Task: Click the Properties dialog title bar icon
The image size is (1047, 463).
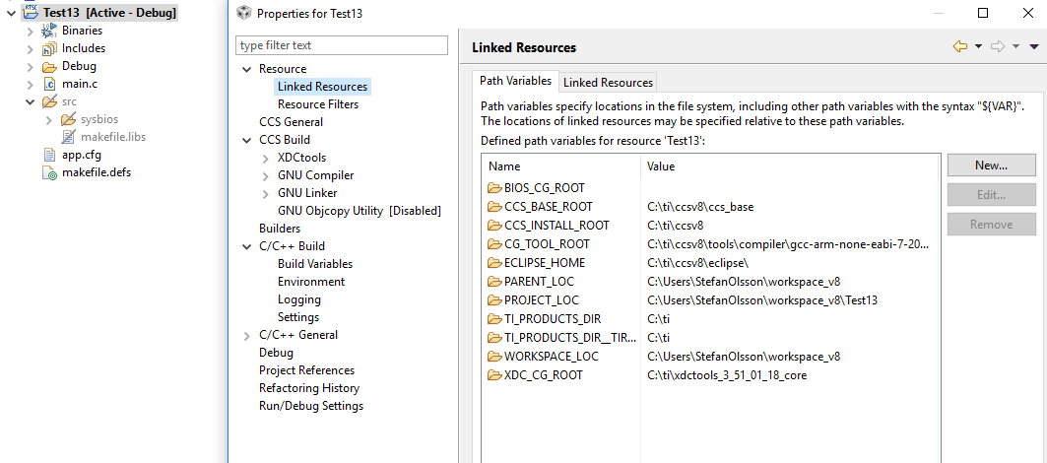Action: 245,13
